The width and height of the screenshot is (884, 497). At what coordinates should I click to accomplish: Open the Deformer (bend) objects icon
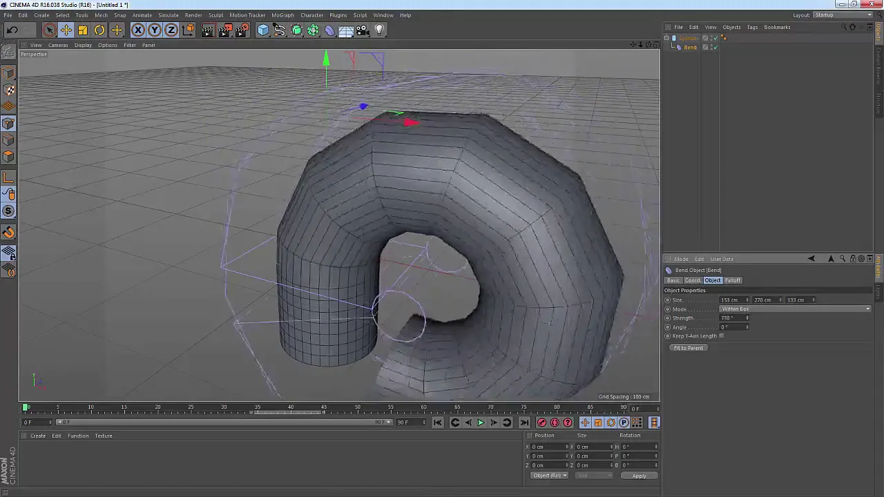[x=329, y=30]
